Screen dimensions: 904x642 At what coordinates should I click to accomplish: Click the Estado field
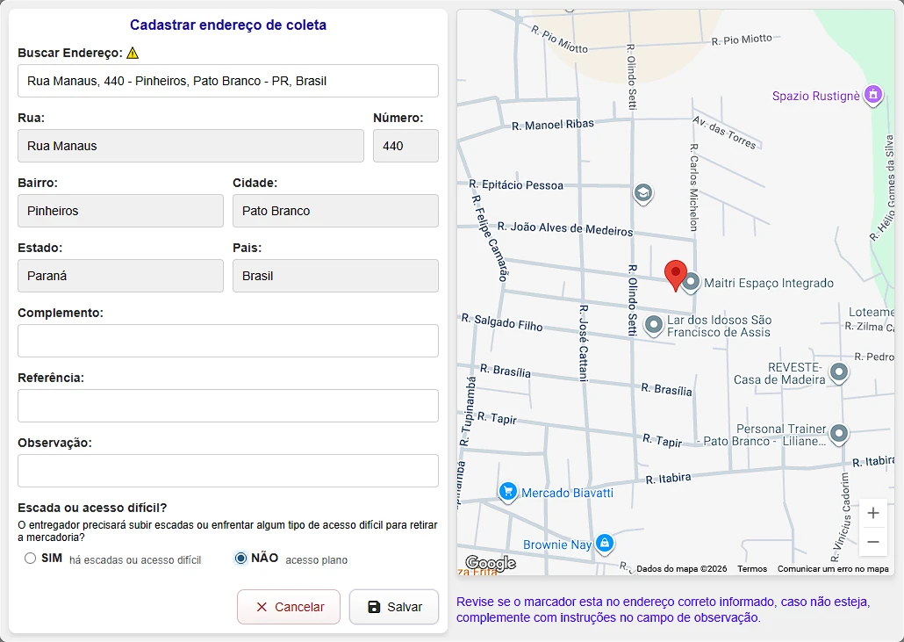pyautogui.click(x=120, y=276)
